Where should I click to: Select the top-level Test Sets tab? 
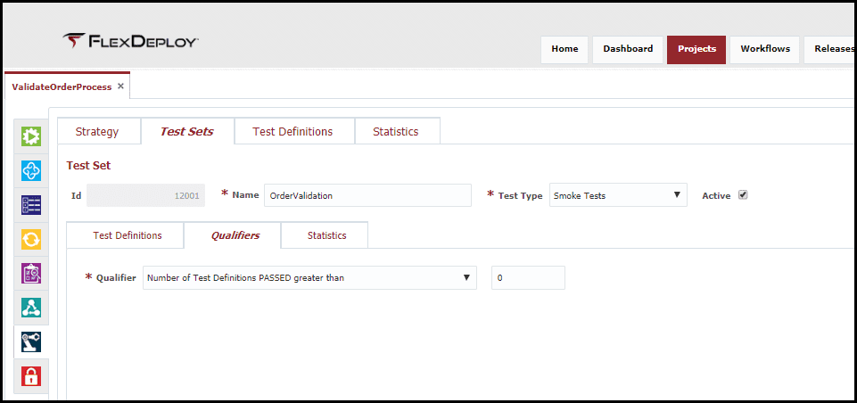(x=187, y=131)
